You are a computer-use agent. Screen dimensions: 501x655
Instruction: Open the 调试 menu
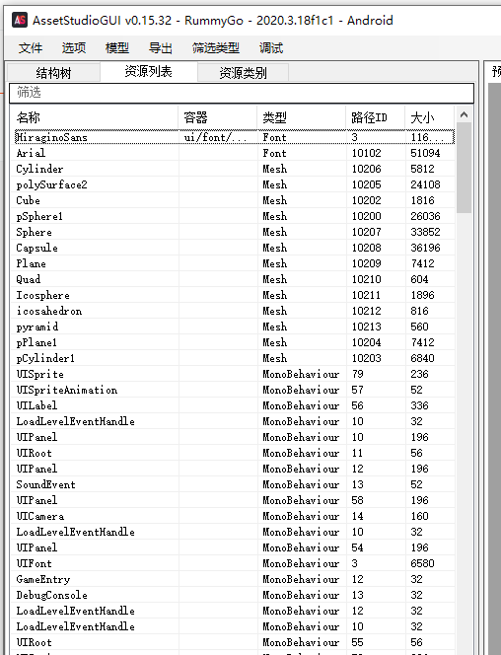271,48
